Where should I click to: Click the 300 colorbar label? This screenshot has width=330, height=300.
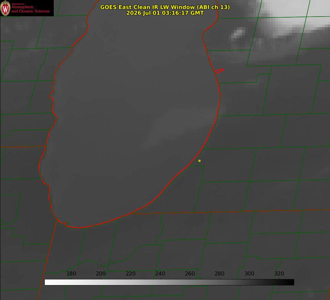(x=249, y=273)
